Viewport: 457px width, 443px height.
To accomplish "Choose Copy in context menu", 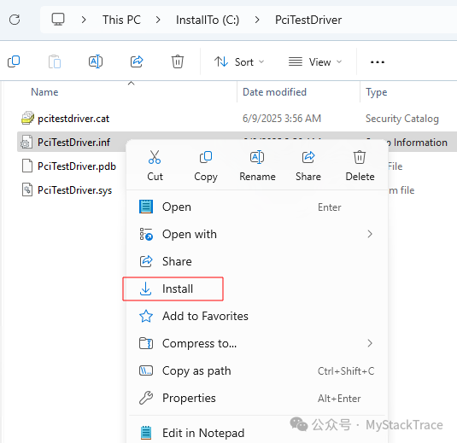I will 206,166.
